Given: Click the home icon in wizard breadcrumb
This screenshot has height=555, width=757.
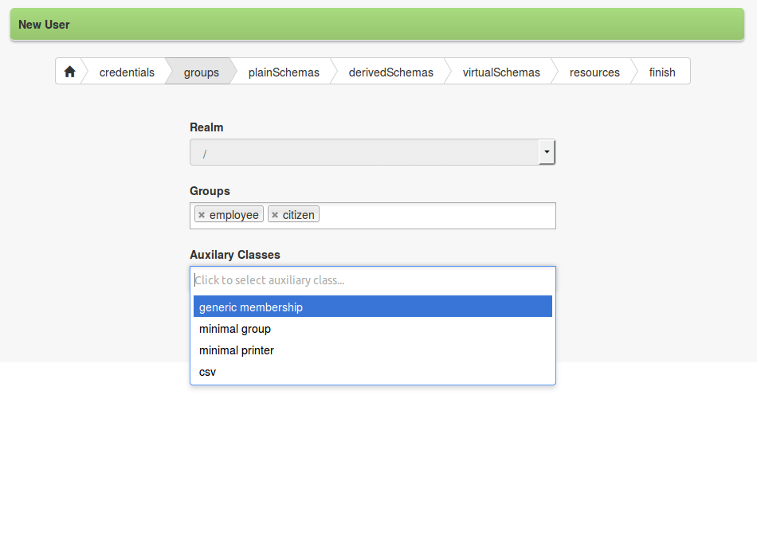Looking at the screenshot, I should pos(69,72).
